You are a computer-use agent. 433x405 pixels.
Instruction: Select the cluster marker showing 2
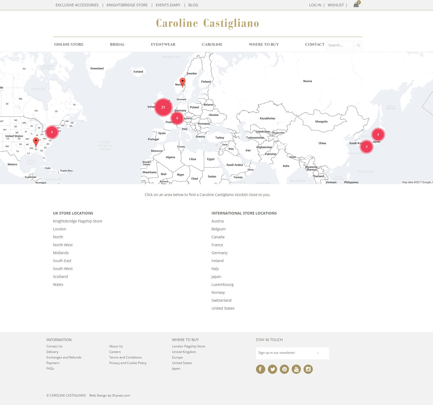366,147
